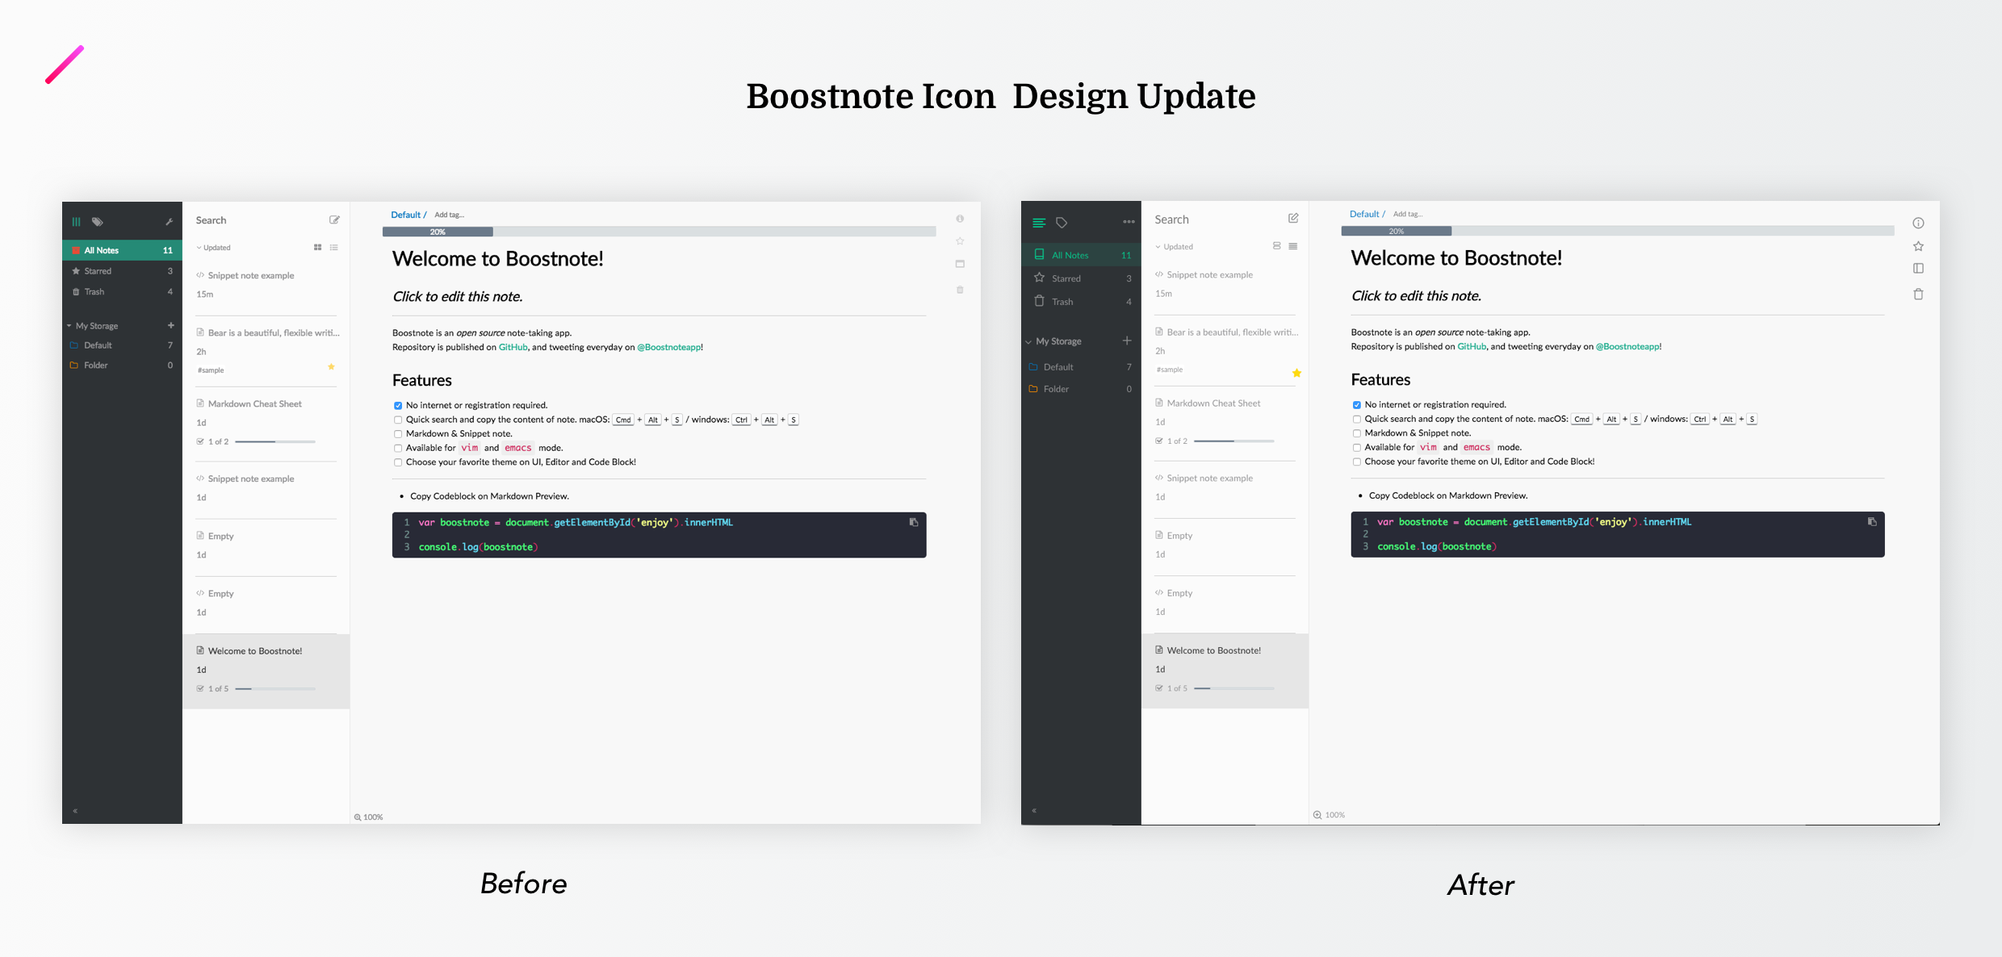This screenshot has width=2002, height=957.
Task: Check 'Markdown & Snippet note' in Before screenshot
Action: (398, 434)
